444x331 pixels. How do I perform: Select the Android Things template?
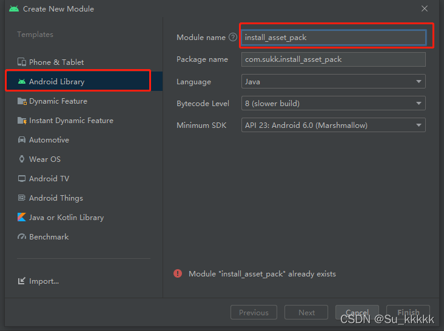click(84, 198)
